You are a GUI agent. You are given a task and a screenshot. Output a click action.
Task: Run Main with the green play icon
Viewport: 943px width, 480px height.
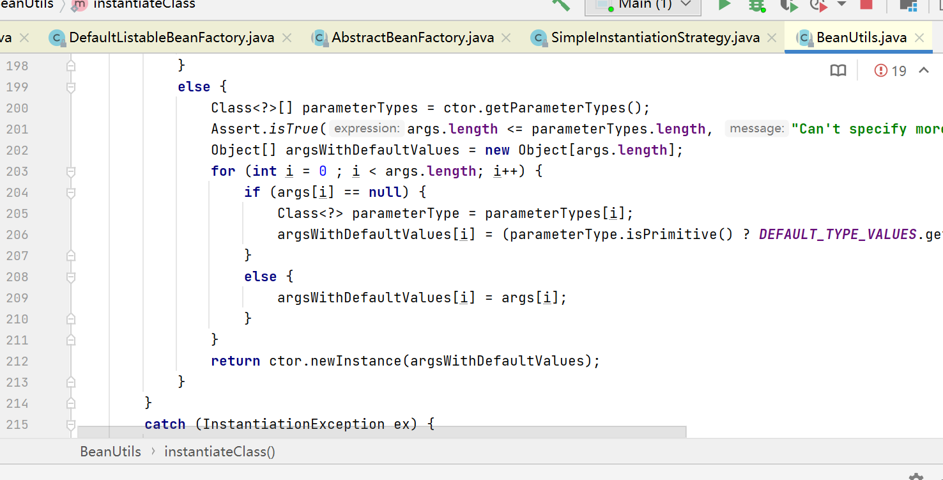tap(724, 4)
